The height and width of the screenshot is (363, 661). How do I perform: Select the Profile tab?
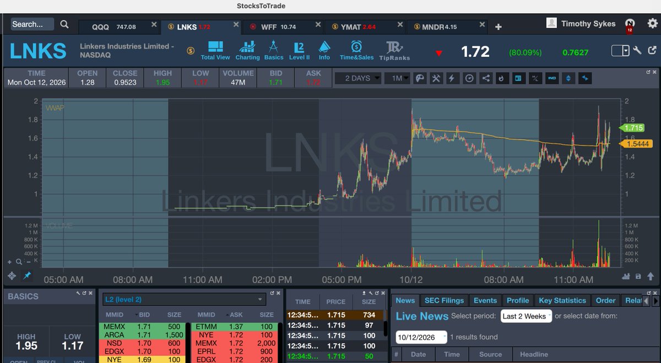(x=518, y=300)
